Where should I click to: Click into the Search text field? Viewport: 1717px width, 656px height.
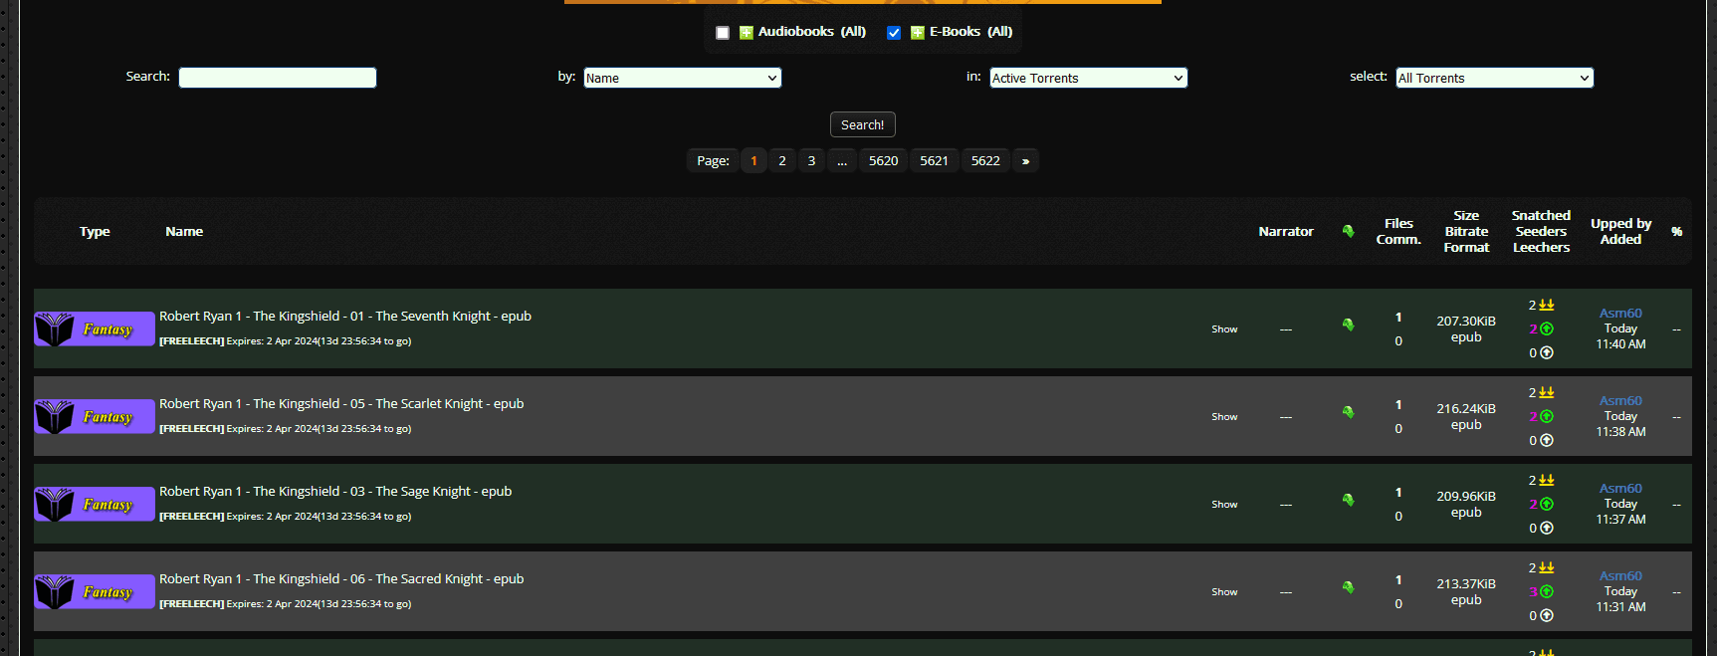[x=278, y=78]
